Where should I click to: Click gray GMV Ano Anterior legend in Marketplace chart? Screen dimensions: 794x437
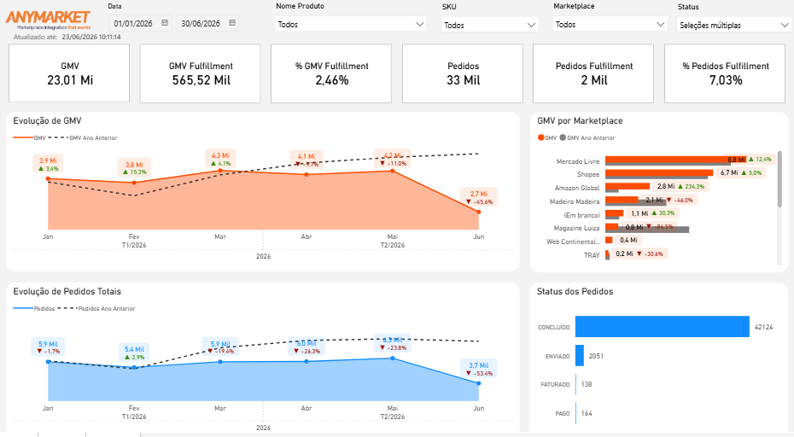pyautogui.click(x=587, y=137)
